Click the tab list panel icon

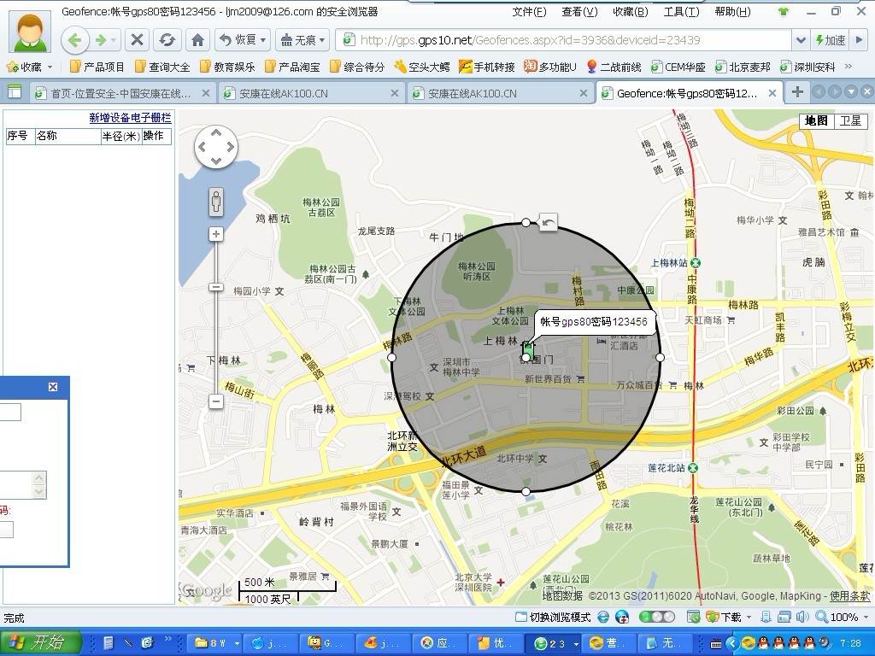(x=14, y=92)
